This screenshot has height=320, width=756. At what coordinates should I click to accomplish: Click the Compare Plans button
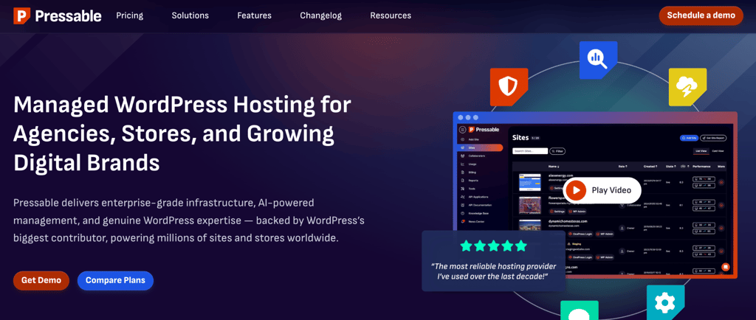pyautogui.click(x=115, y=280)
